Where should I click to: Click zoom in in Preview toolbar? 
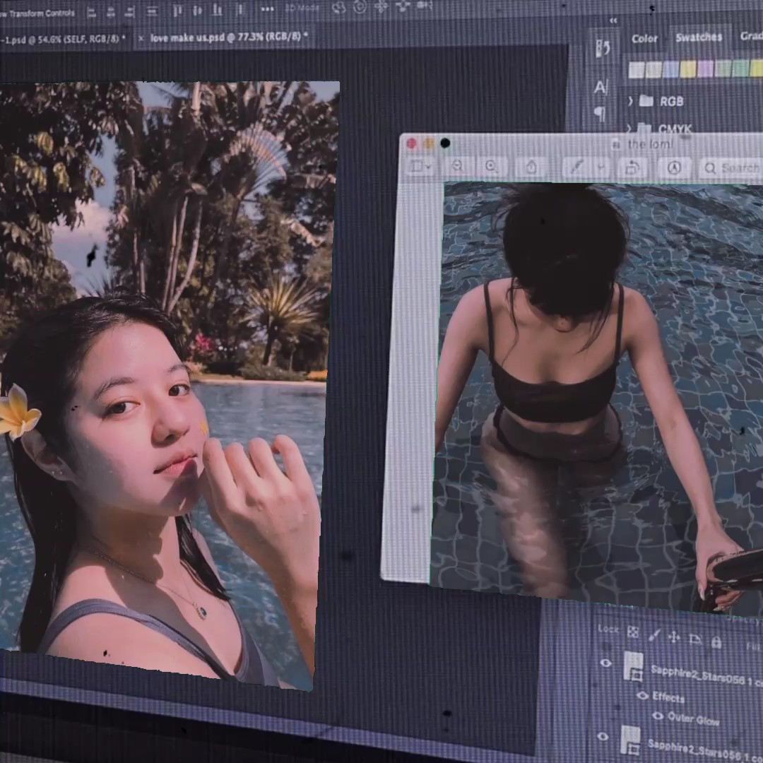point(492,167)
